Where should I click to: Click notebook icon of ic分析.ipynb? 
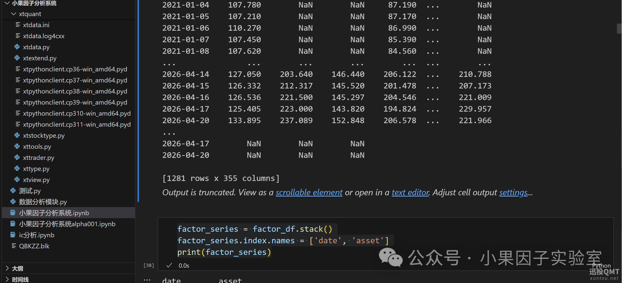[13, 235]
